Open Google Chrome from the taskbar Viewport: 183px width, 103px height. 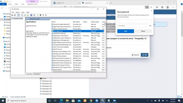pos(91,100)
